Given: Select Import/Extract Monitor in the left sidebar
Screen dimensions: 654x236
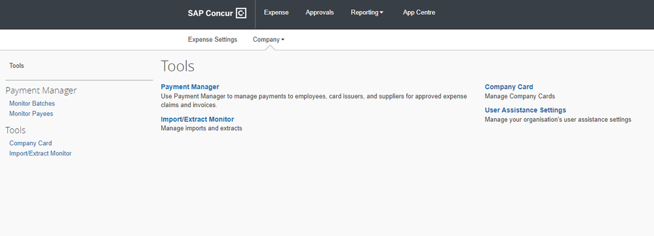Looking at the screenshot, I should [41, 154].
